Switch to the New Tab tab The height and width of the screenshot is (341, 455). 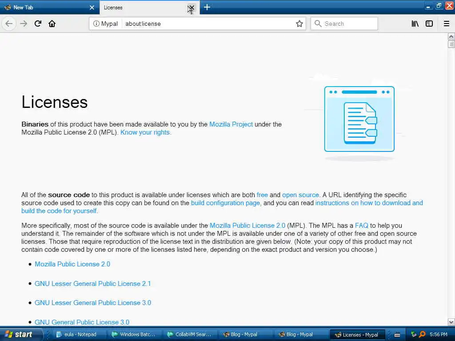coord(50,8)
